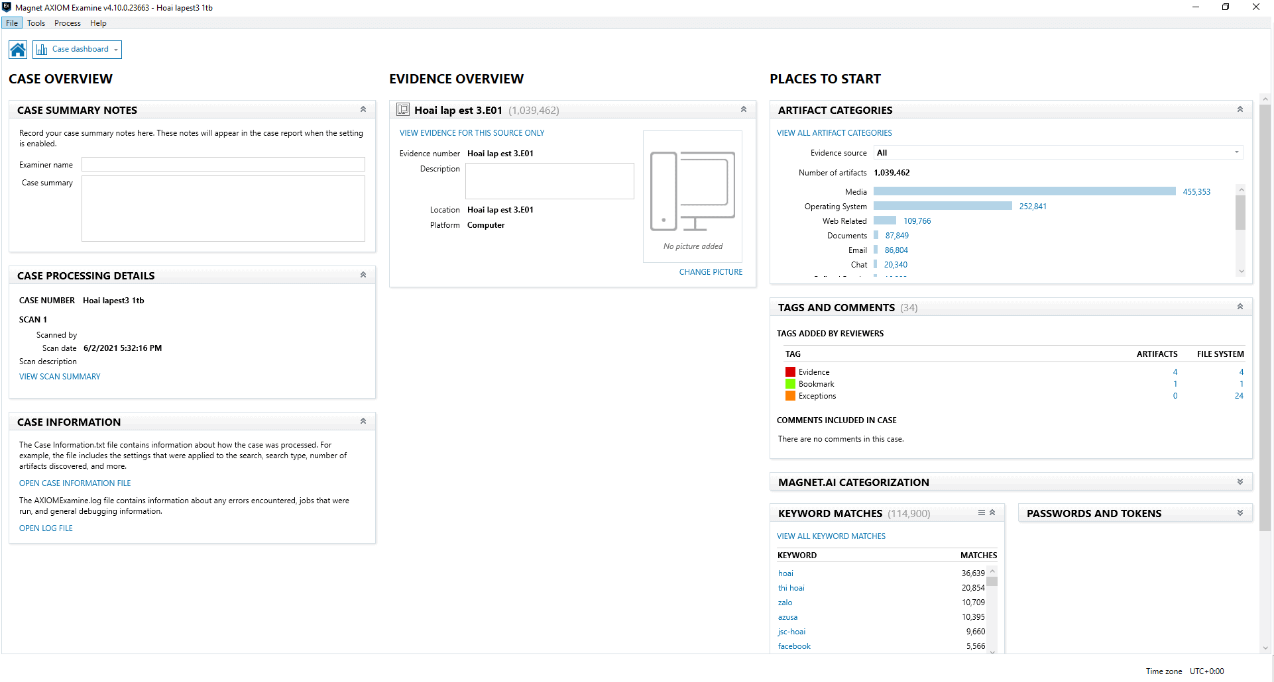
Task: Click VIEW ALL KEYWORD MATCHES link
Action: (x=831, y=536)
